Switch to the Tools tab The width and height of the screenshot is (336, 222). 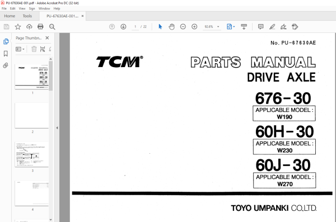coord(27,16)
